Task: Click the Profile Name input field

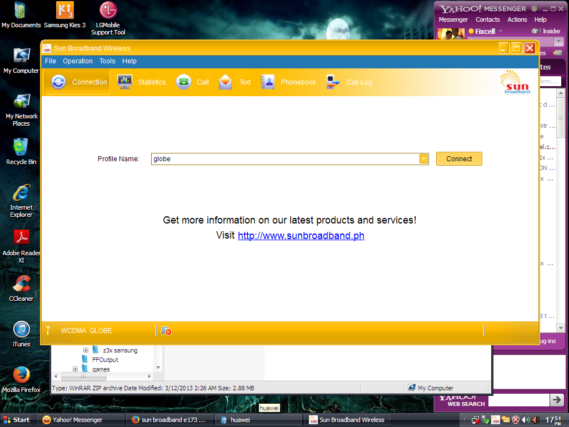Action: coord(284,159)
